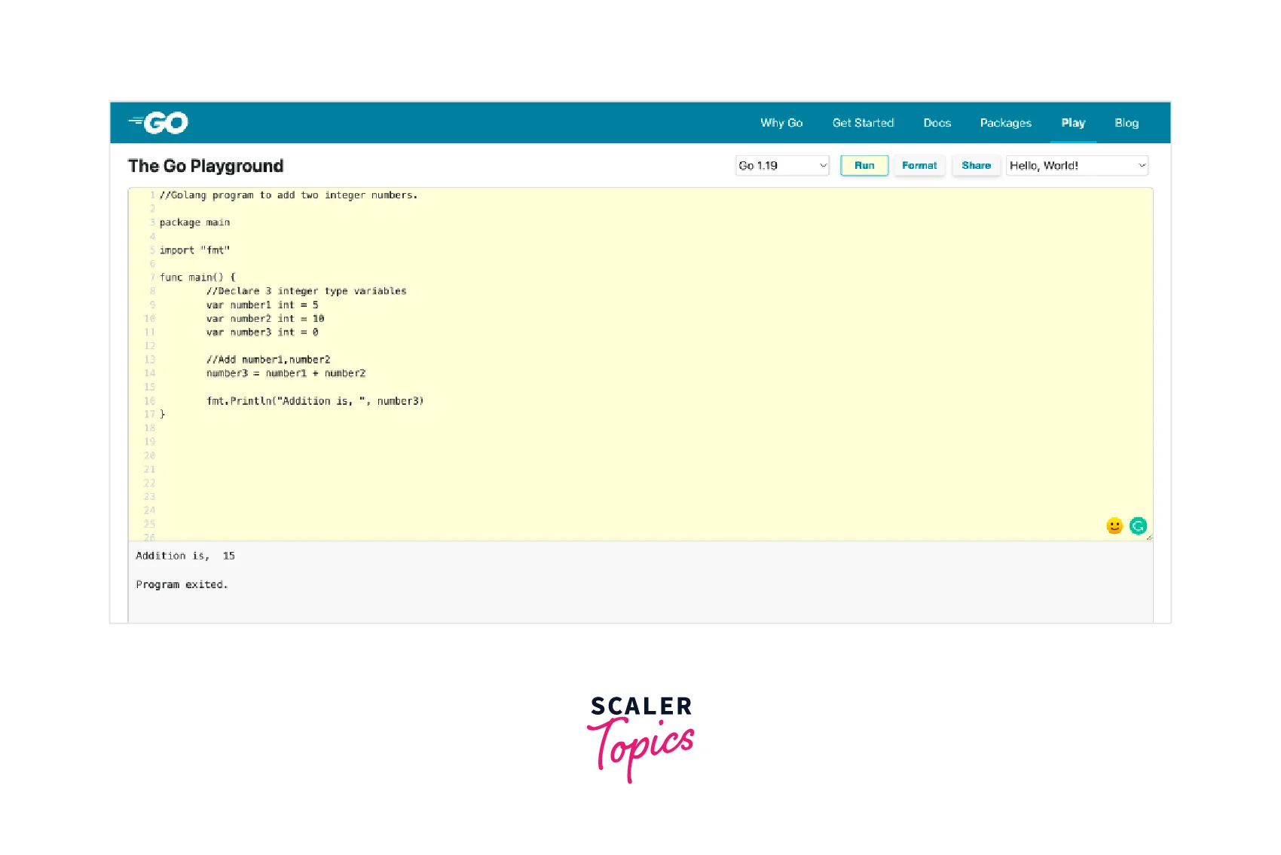
Task: Visit the Blog link
Action: point(1127,123)
